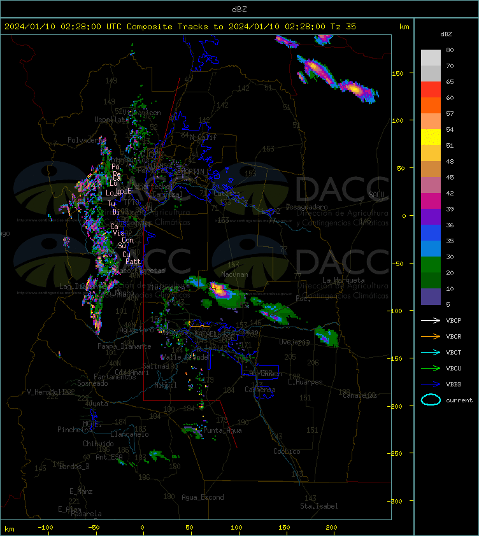Click the 'Polvaderas' place label on map
This screenshot has width=479, height=536.
[87, 140]
